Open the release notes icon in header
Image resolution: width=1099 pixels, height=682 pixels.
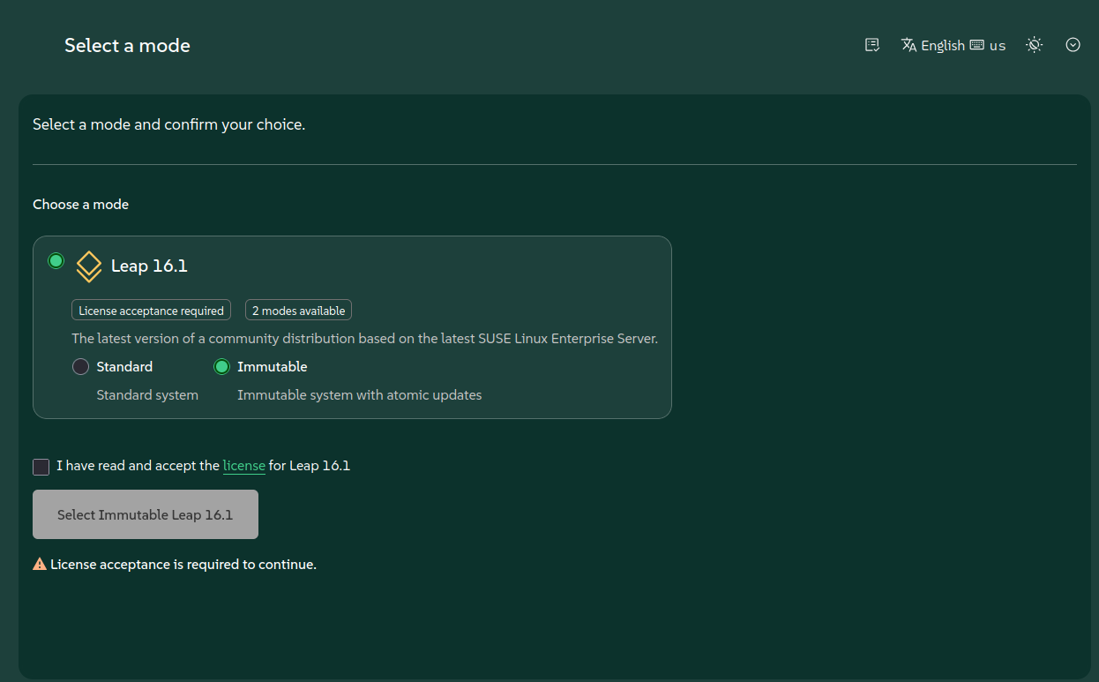(872, 45)
